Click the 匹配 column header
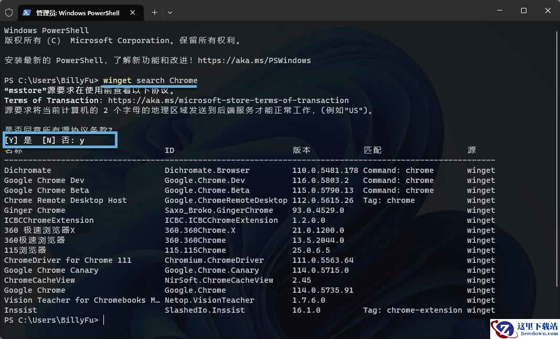Screen dimensions: 560x339 click(372, 150)
